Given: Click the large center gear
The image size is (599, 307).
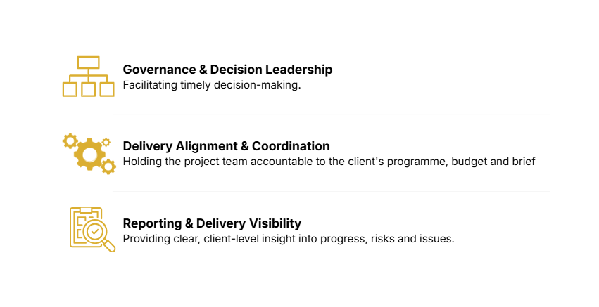Looking at the screenshot, I should 89,153.
